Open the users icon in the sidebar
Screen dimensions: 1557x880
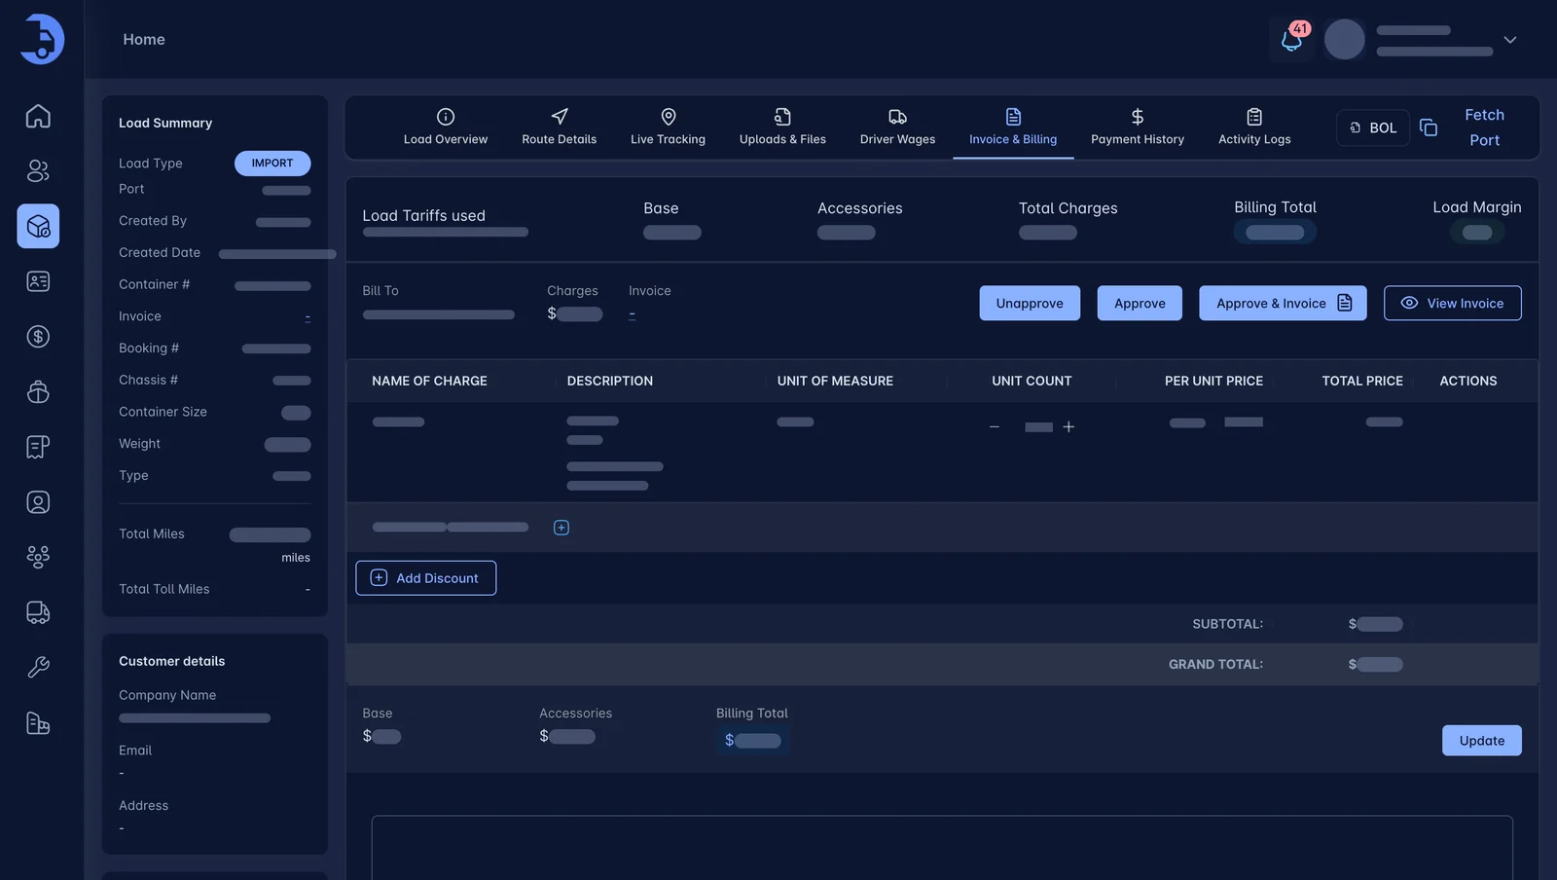[x=38, y=171]
